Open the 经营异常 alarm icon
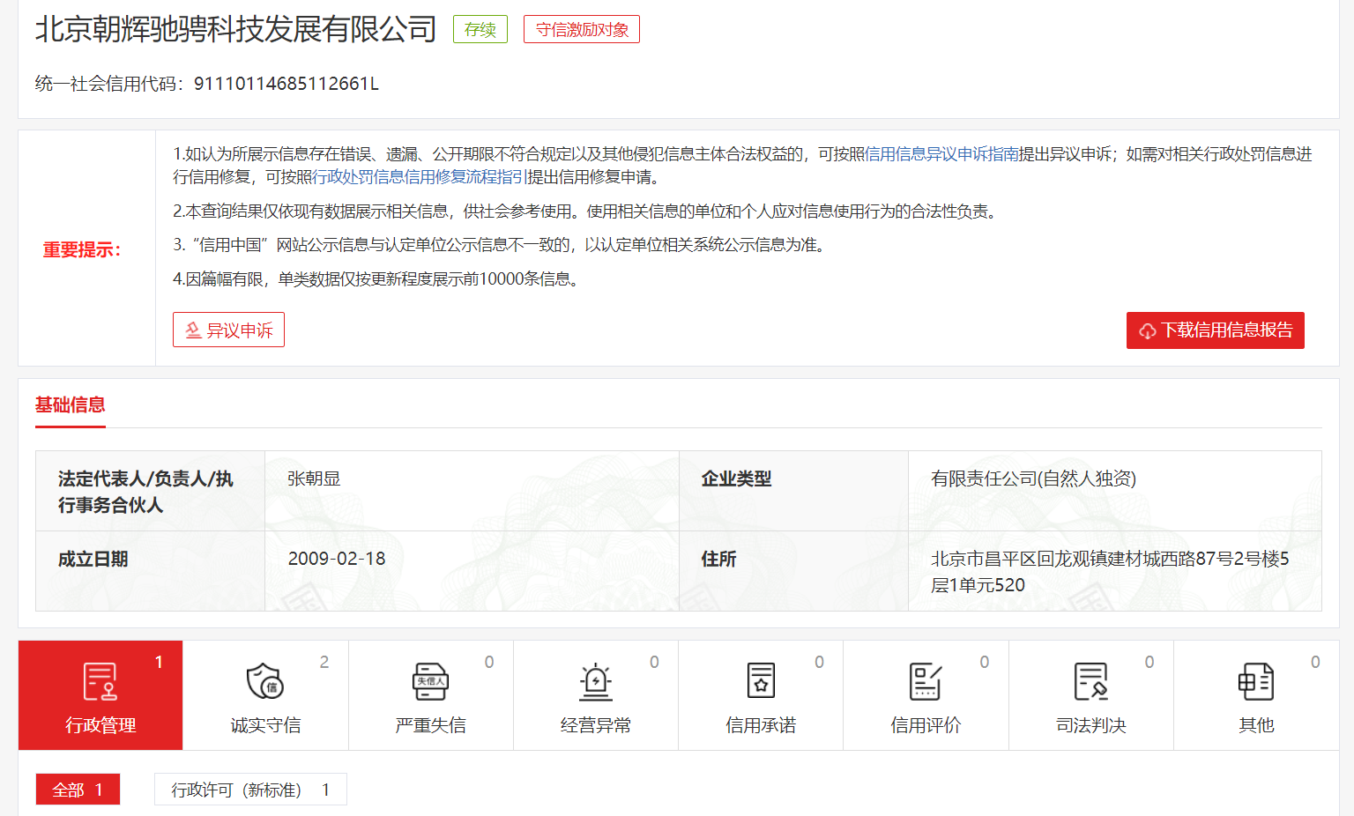The image size is (1354, 816). pyautogui.click(x=596, y=681)
